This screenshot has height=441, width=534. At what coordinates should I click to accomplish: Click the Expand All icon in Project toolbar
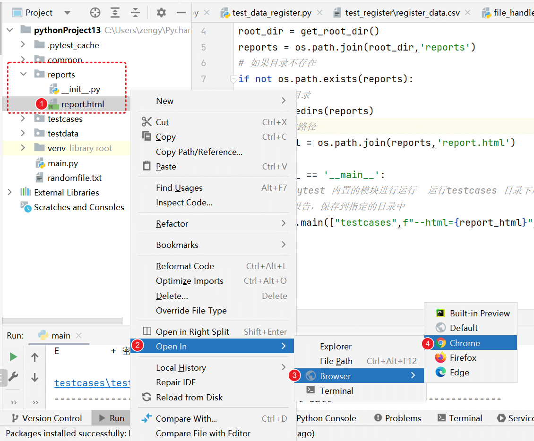(115, 13)
